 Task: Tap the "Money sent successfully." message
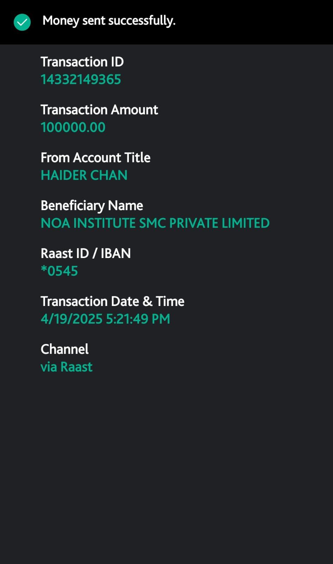(109, 21)
